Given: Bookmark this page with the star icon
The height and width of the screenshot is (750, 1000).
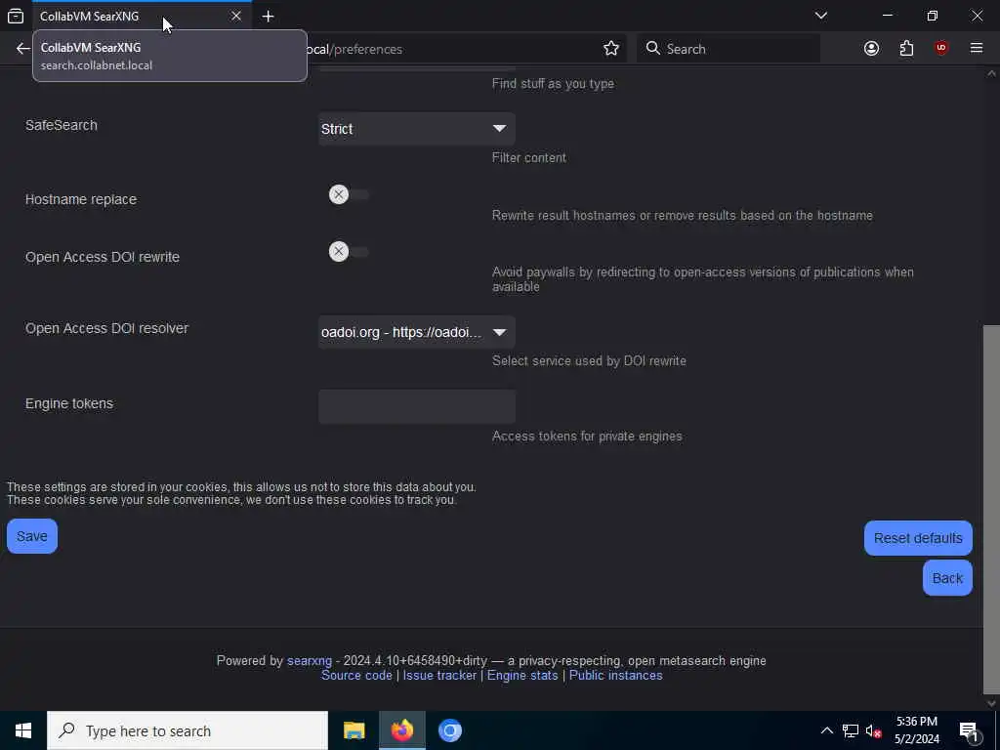Looking at the screenshot, I should [611, 49].
